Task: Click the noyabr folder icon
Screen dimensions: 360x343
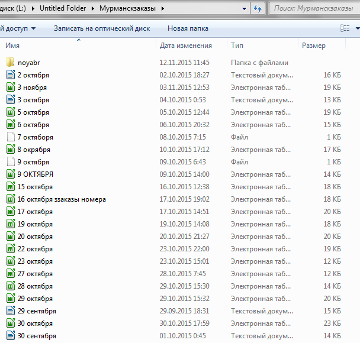Action: (x=10, y=63)
